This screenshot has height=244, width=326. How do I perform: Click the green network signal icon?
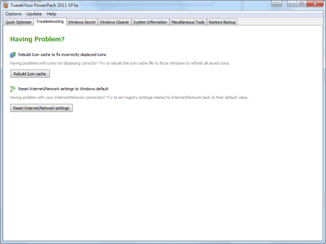(x=12, y=89)
